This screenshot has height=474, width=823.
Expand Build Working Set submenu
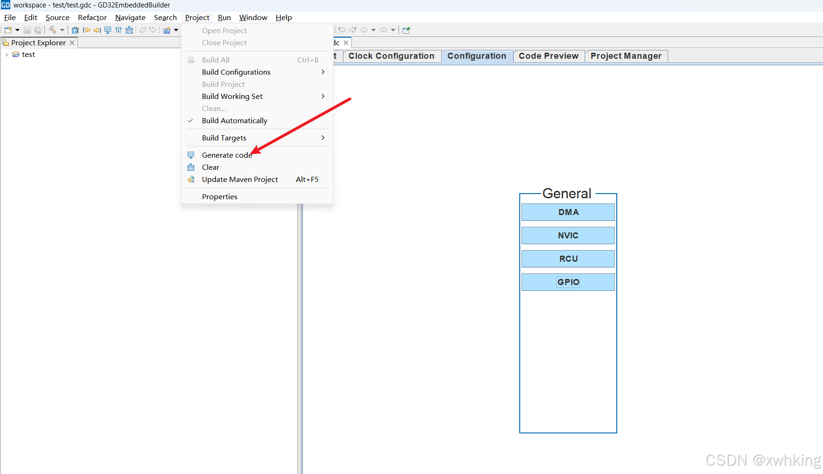click(x=257, y=96)
